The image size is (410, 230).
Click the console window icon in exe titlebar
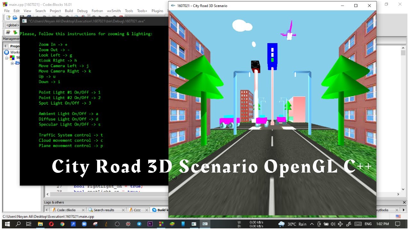24,21
